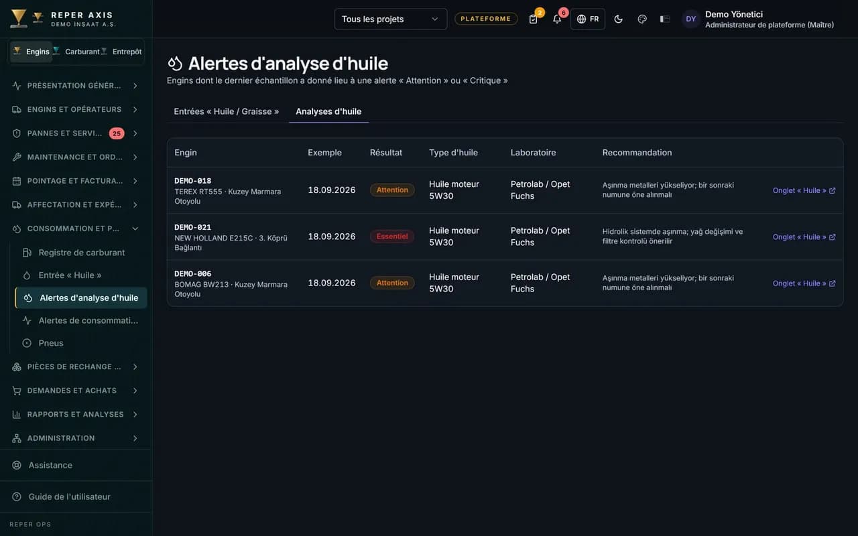
Task: Open Onglet « Huile » link for DEMO-021
Action: pyautogui.click(x=804, y=237)
